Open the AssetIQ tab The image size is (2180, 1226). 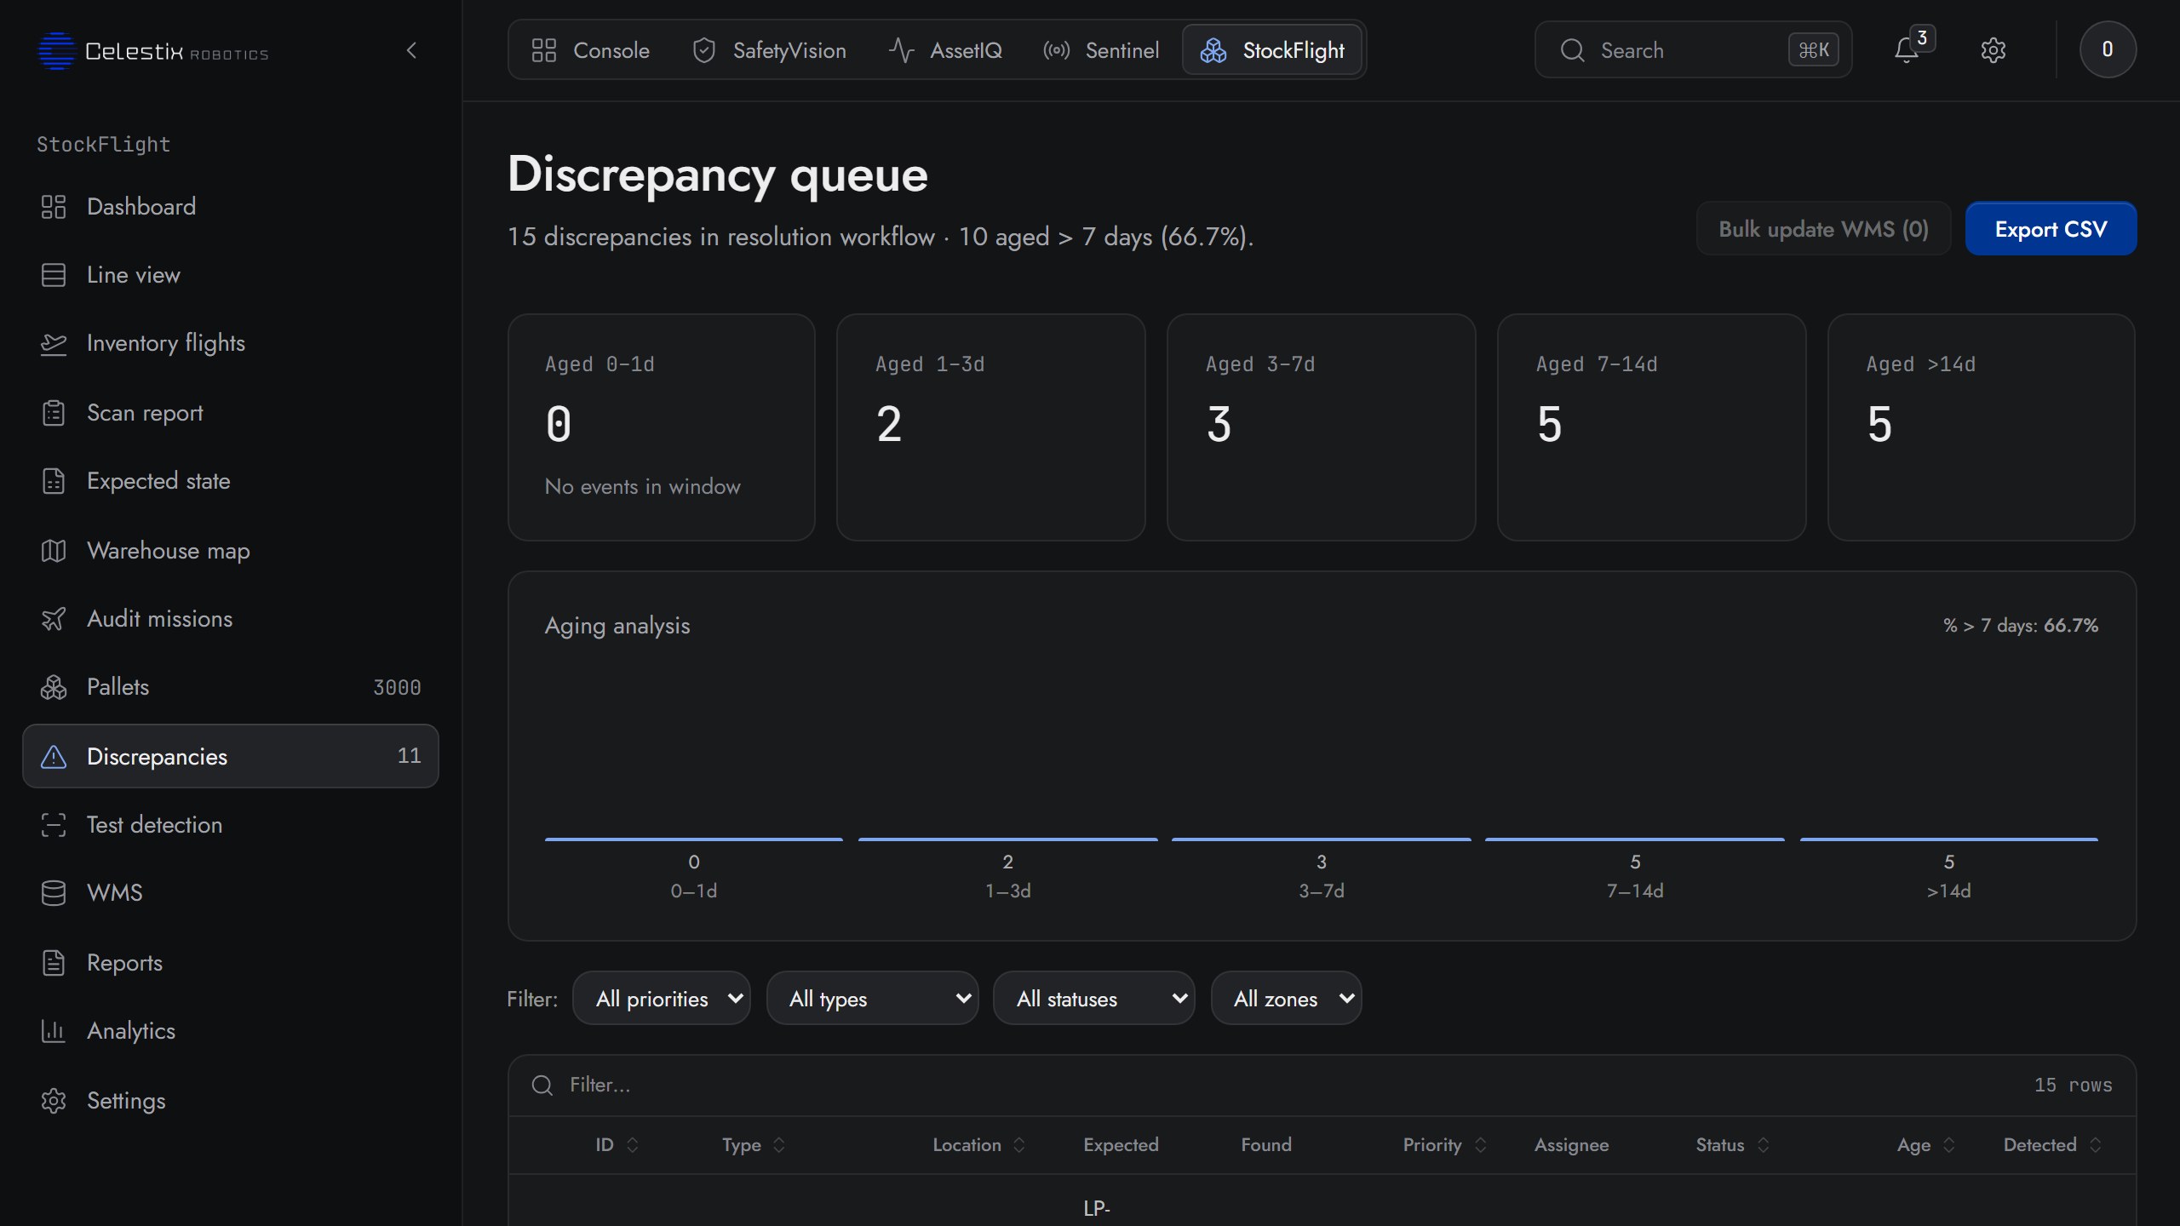coord(945,50)
